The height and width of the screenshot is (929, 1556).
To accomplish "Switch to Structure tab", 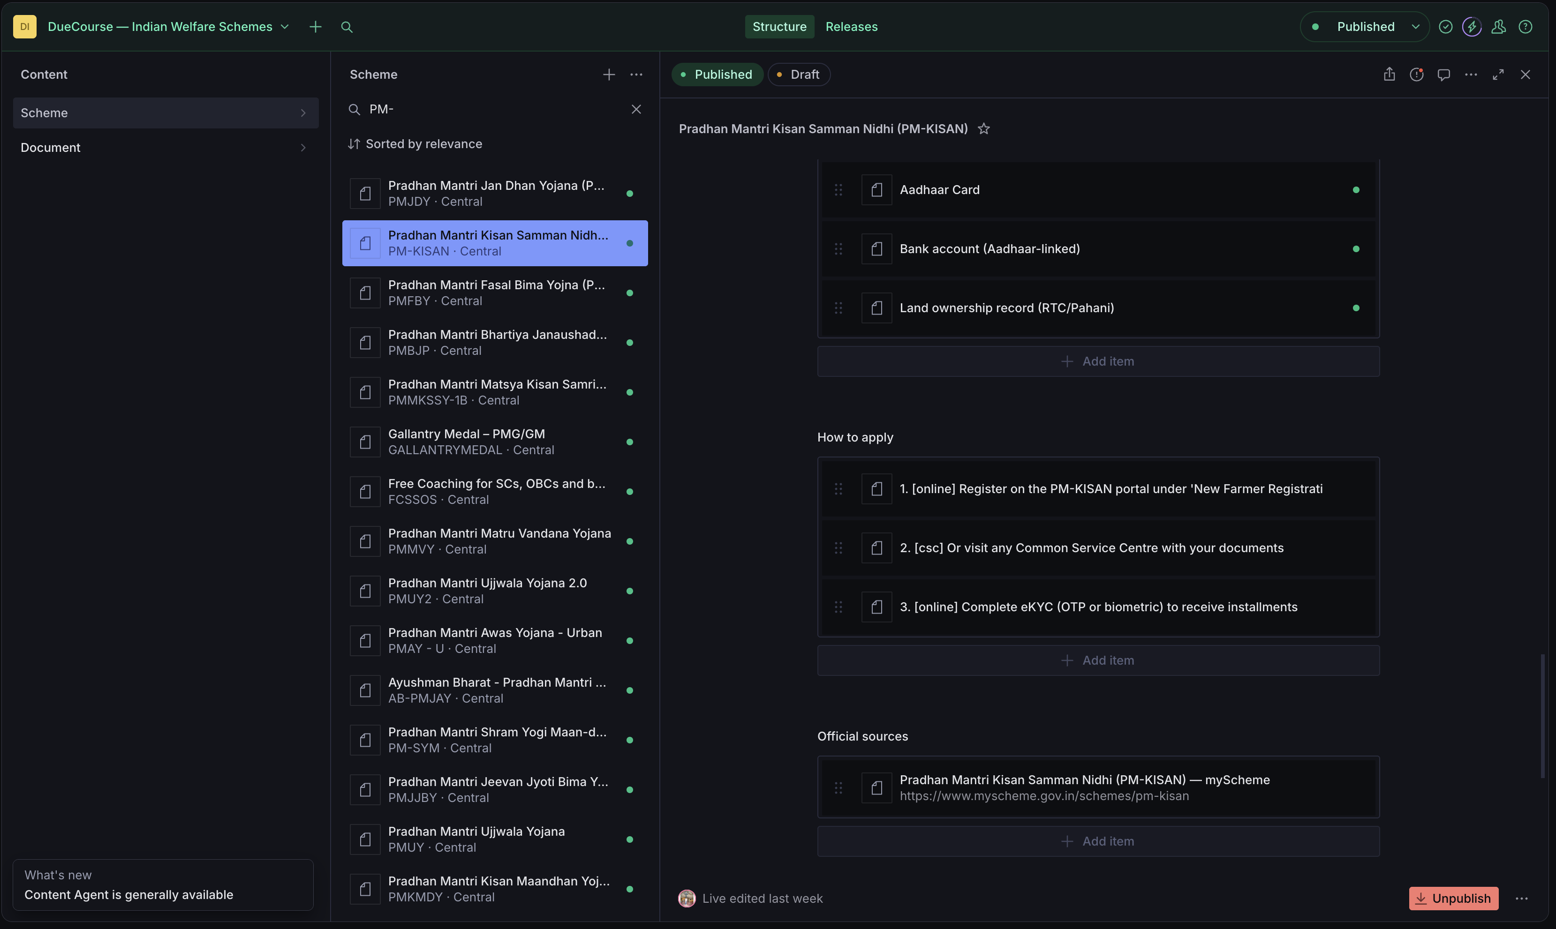I will click(x=779, y=27).
